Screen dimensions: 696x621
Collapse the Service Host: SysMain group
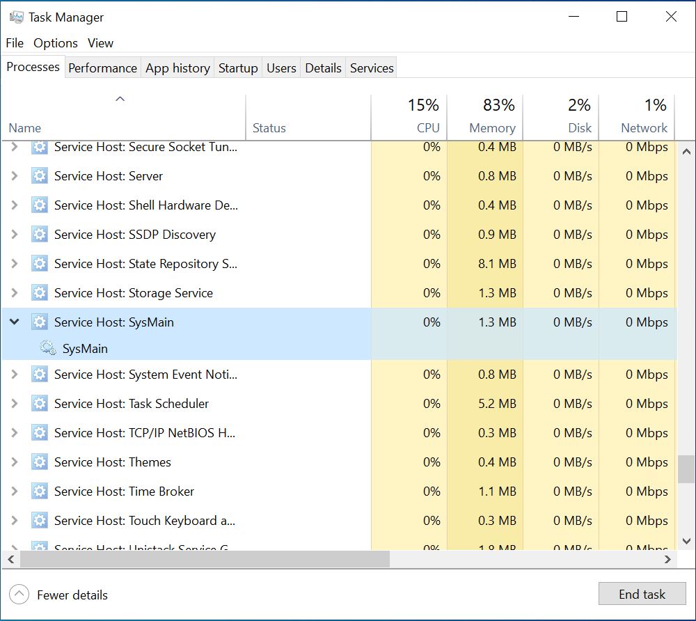14,322
